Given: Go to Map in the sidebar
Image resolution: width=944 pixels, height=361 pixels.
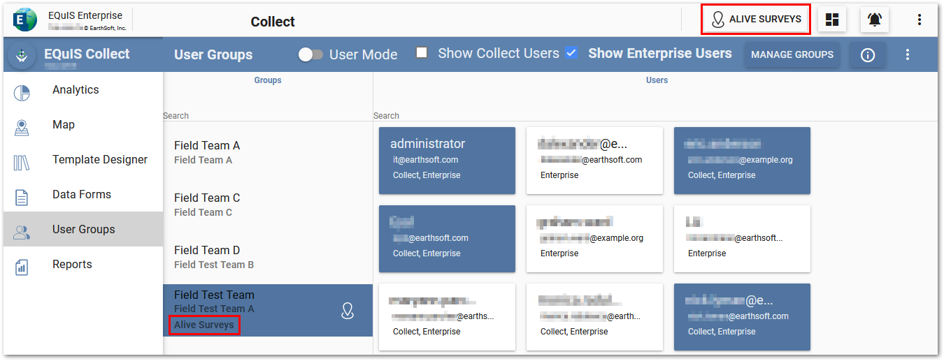Looking at the screenshot, I should 83,125.
